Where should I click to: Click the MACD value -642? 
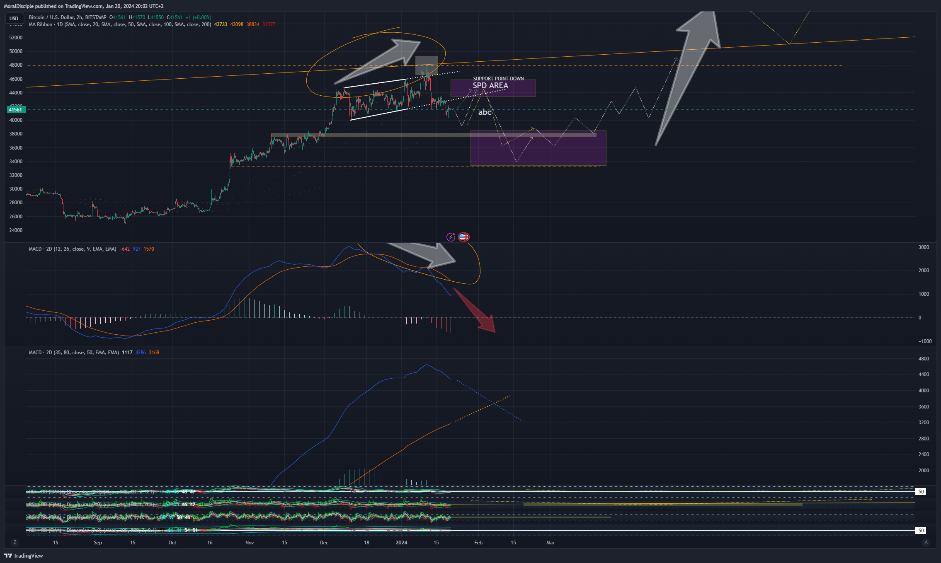(x=124, y=249)
